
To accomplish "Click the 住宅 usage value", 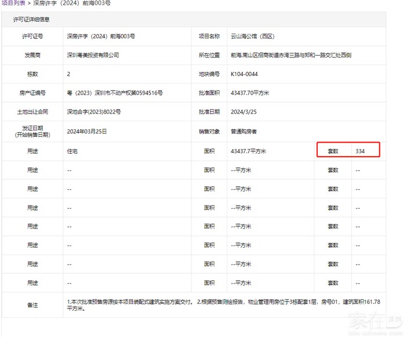I will [x=72, y=151].
